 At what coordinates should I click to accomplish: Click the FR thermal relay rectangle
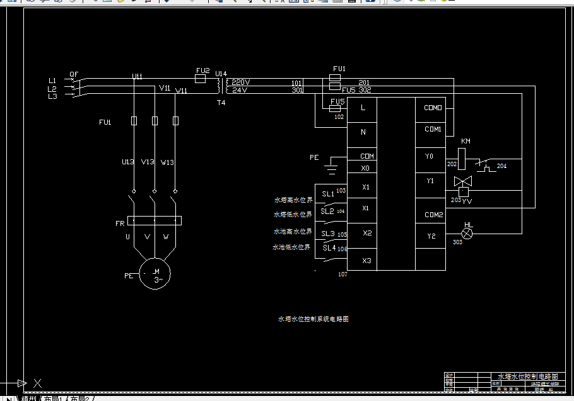pos(155,220)
